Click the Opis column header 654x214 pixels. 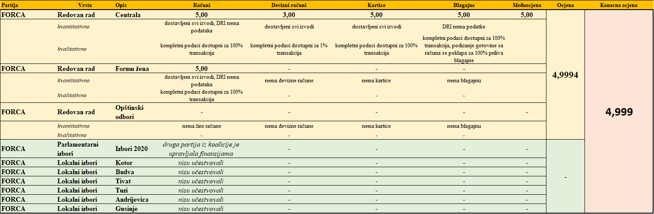coord(121,5)
